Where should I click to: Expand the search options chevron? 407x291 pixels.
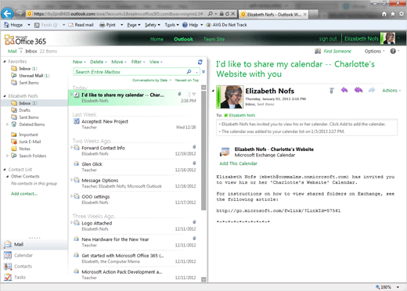pyautogui.click(x=203, y=72)
